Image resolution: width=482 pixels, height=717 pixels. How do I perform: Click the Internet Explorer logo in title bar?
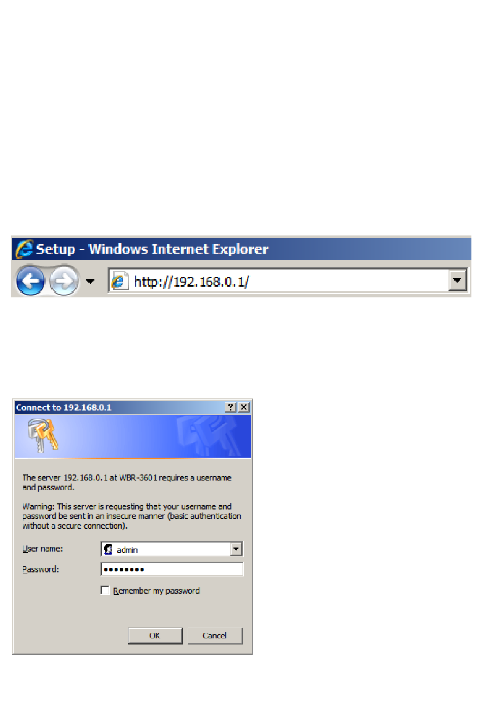(x=24, y=249)
